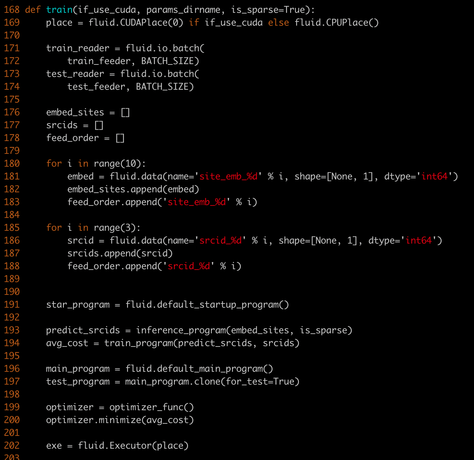Viewport: 474px width, 460px height.
Task: Click 'train_program(predict_srcids, srcids)' call
Action: 202,343
